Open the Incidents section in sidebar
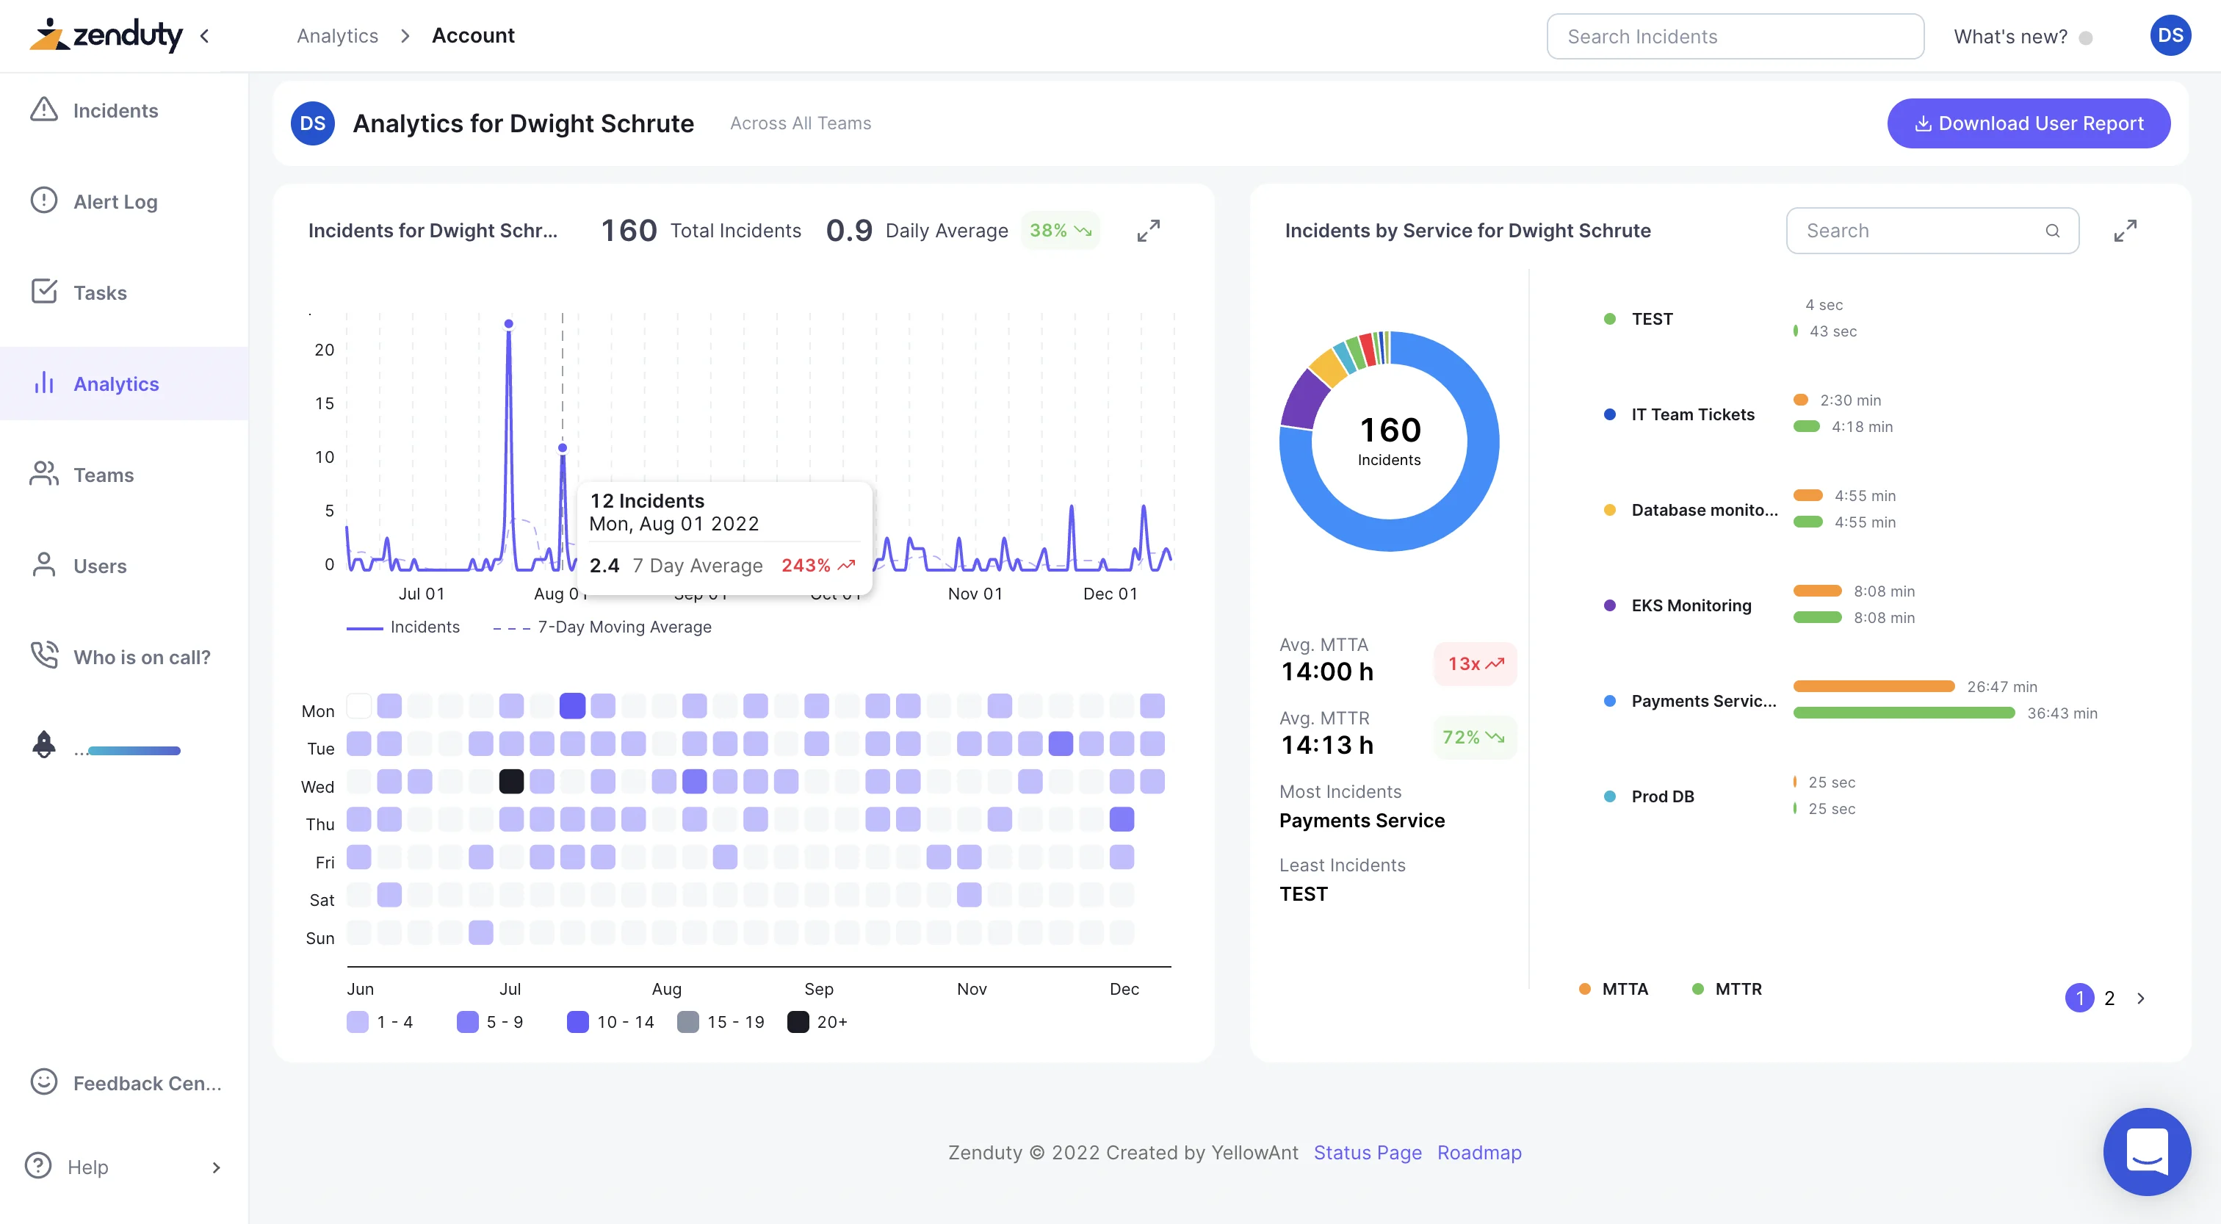 click(x=115, y=110)
